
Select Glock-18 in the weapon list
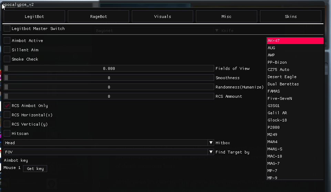point(277,120)
